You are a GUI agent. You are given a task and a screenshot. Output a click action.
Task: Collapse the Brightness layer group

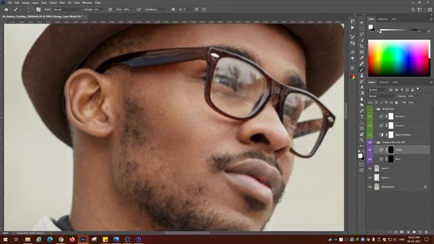click(x=375, y=109)
